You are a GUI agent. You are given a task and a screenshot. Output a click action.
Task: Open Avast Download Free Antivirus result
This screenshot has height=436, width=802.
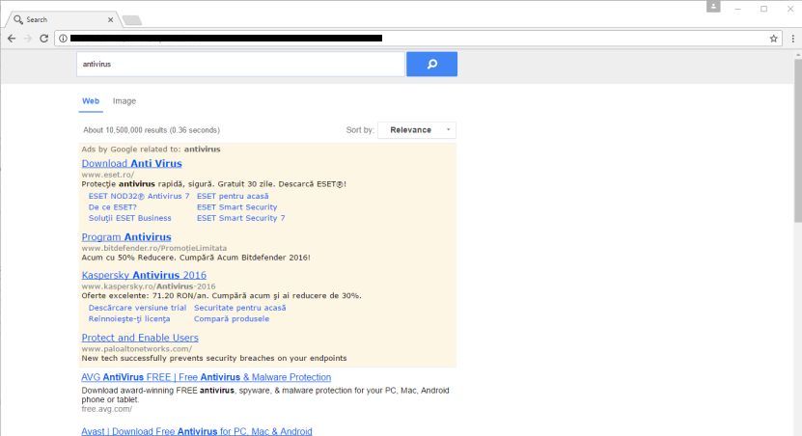tap(197, 431)
